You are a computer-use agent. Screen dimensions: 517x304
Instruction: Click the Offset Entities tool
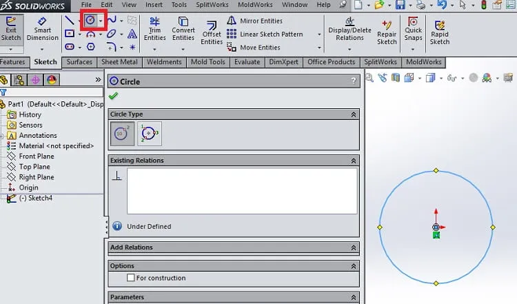(212, 33)
